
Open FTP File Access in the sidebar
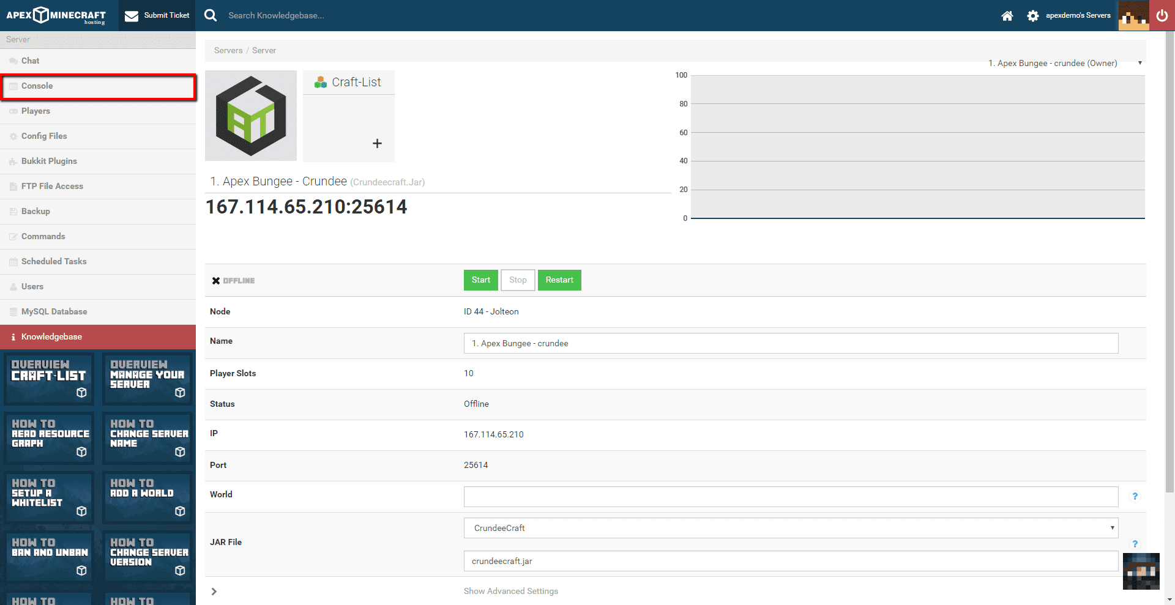[98, 187]
